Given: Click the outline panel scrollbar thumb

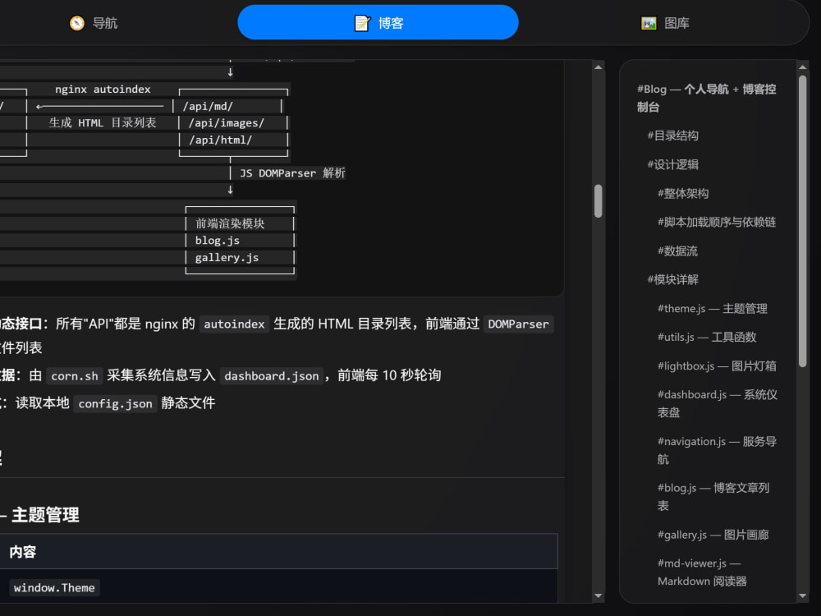Looking at the screenshot, I should point(803,221).
